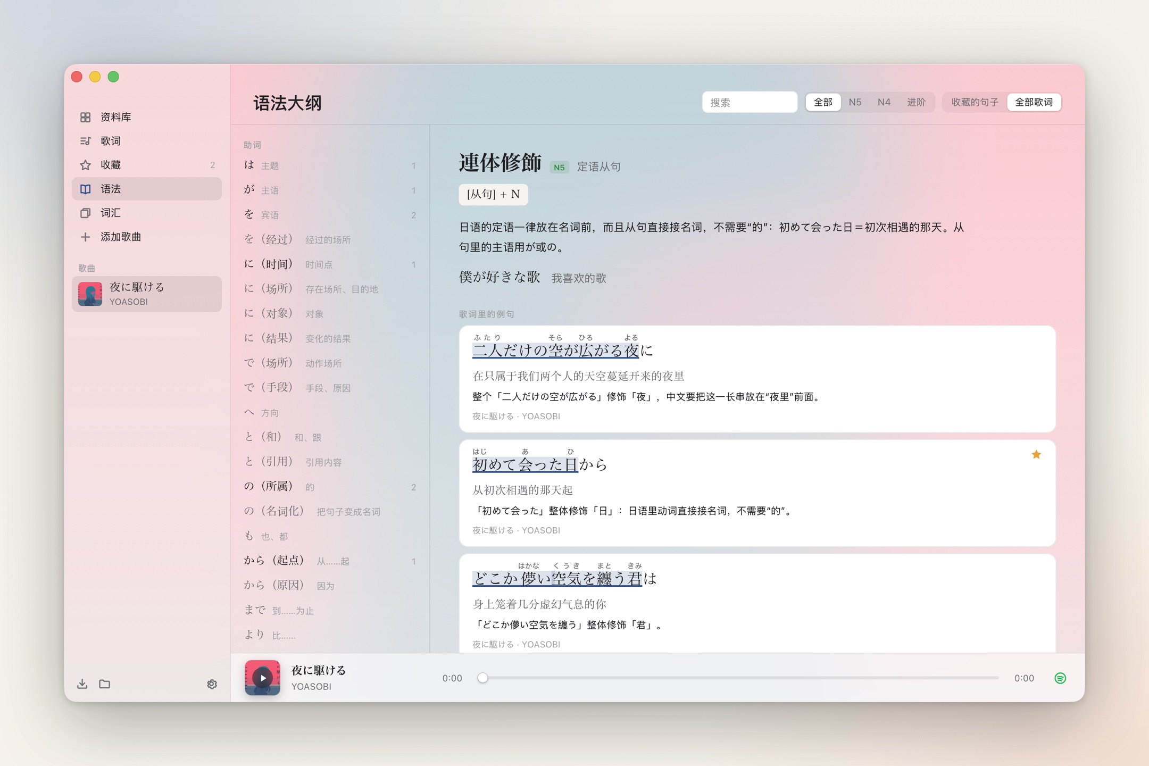Open the で（手段）entry
1149x766 pixels.
tap(330, 388)
